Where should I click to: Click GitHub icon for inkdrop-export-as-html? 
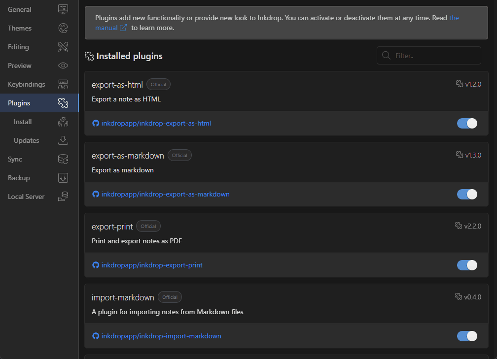coord(96,123)
